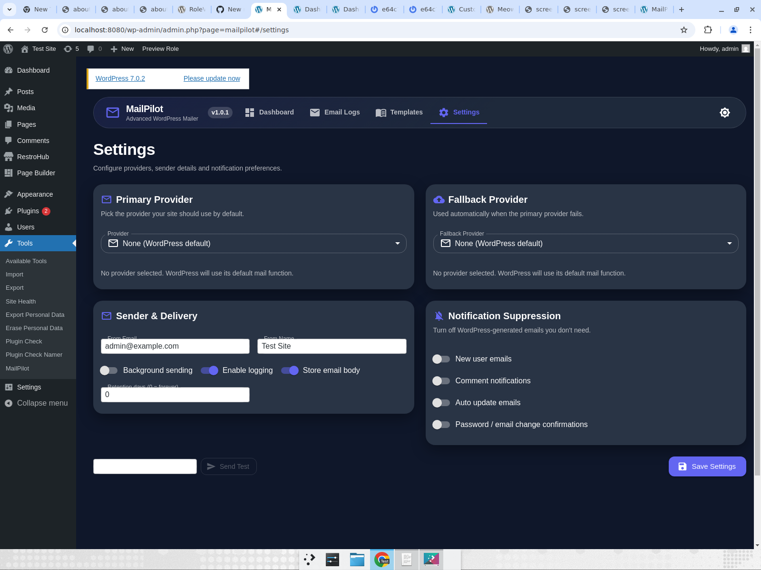Focus the test email address field

click(145, 466)
